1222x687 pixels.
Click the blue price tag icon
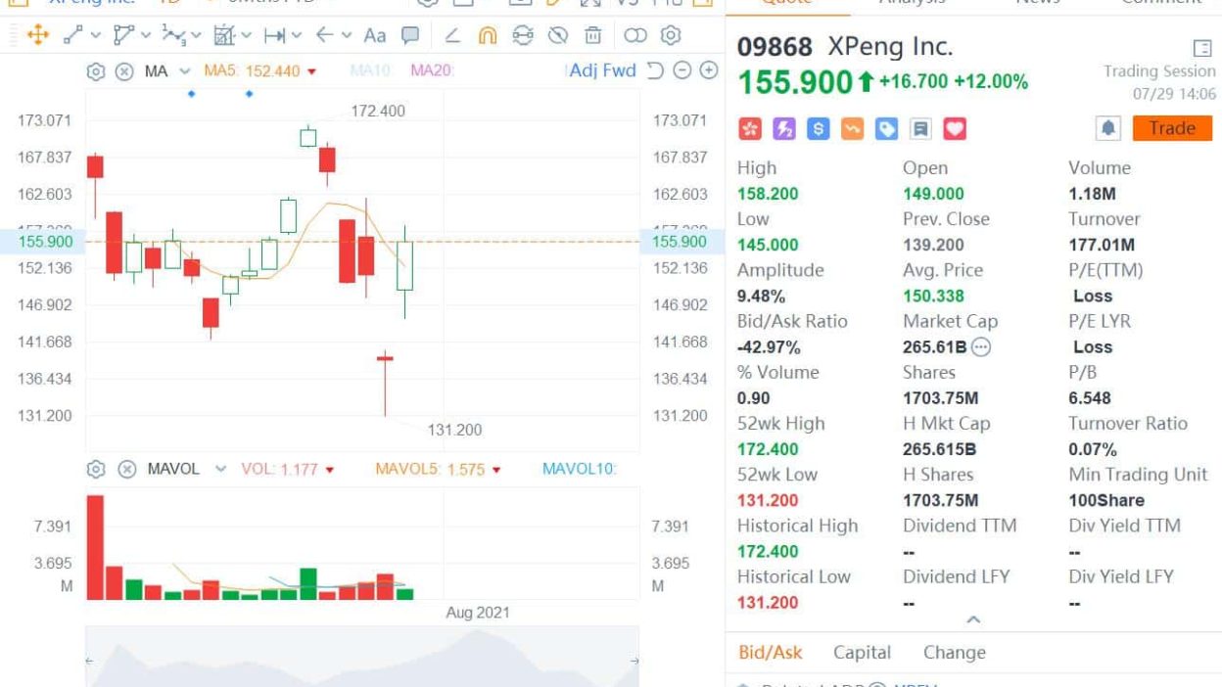pos(887,128)
